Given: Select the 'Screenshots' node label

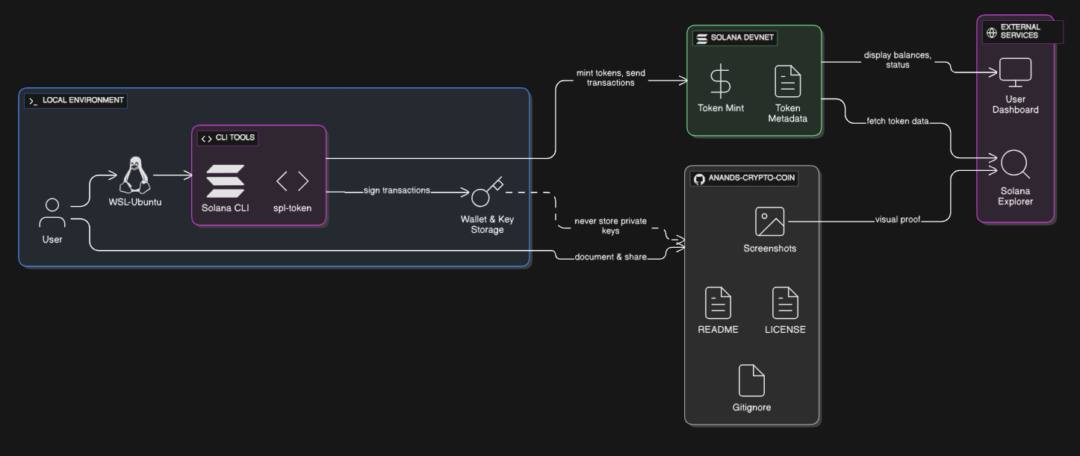Looking at the screenshot, I should click(769, 249).
